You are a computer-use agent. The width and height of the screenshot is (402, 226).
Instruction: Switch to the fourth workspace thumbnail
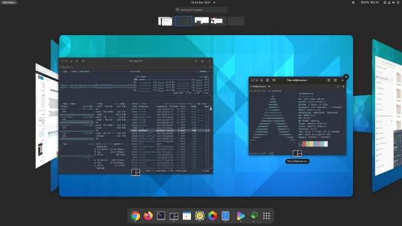click(219, 21)
